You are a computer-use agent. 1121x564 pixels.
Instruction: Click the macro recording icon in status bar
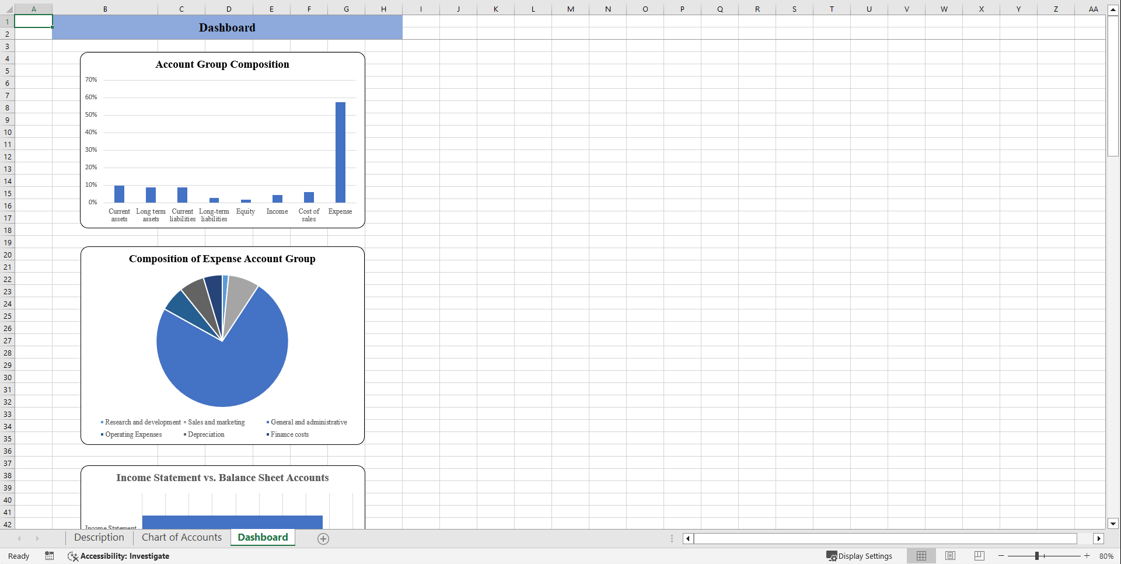50,556
